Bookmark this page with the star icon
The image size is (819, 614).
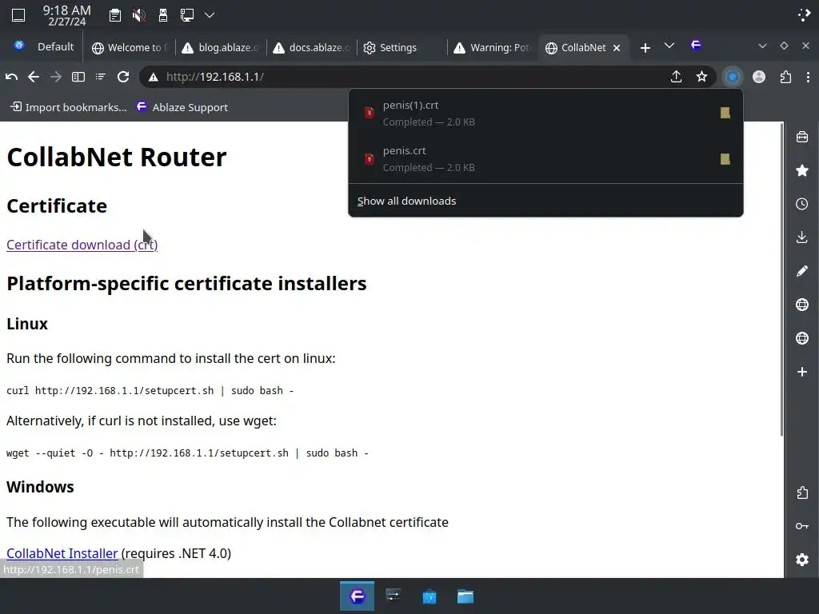[x=701, y=78]
